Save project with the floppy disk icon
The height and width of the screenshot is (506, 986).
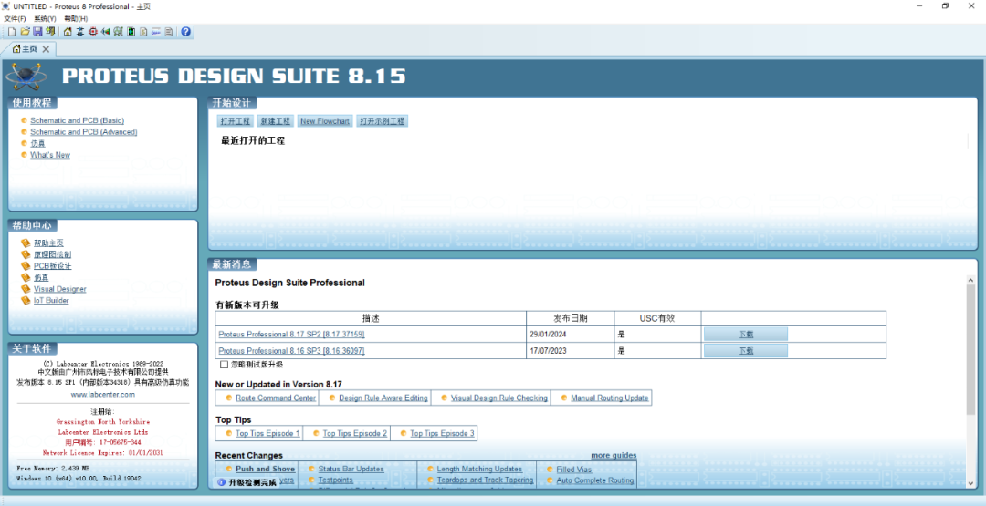37,31
